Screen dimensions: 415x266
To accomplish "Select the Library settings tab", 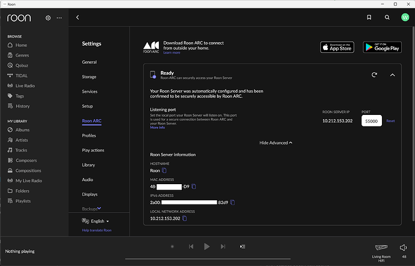I will pyautogui.click(x=88, y=165).
